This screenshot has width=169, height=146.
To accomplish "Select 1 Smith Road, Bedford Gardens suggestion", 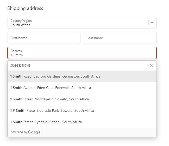I will pos(55,76).
